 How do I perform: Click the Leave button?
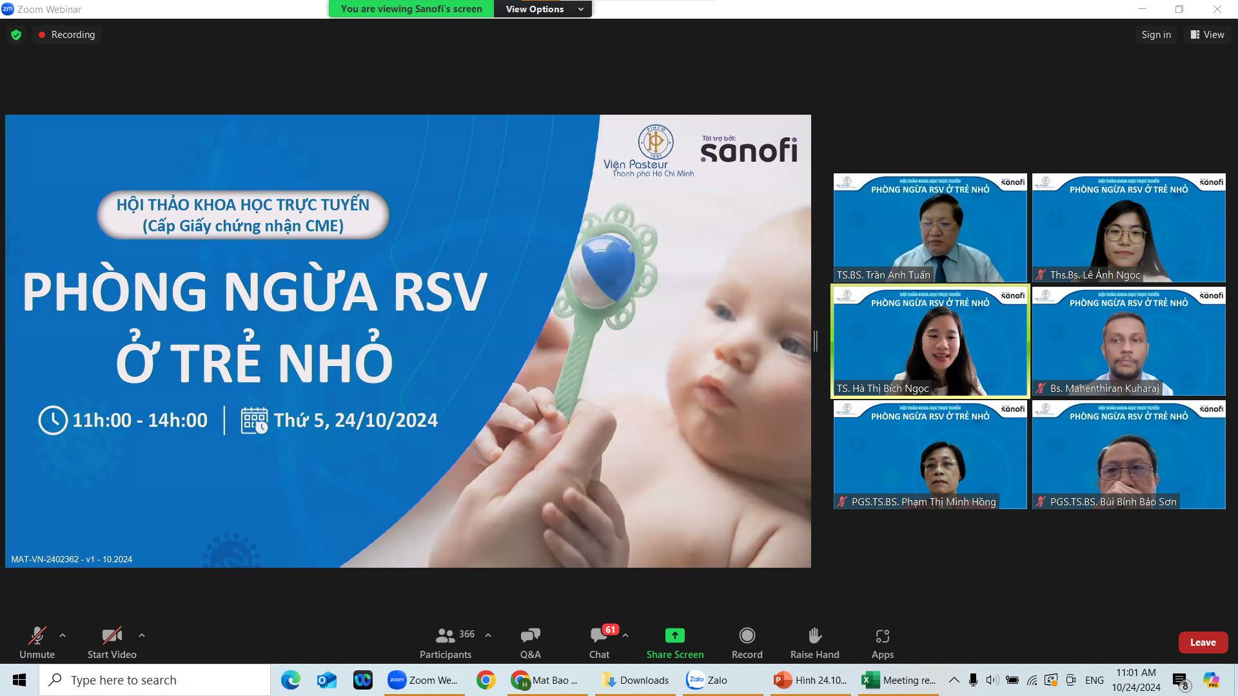click(x=1203, y=642)
